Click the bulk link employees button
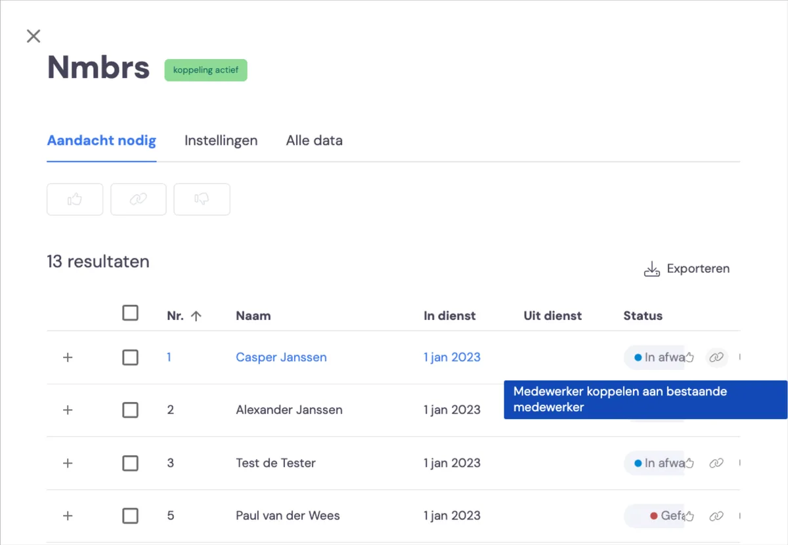This screenshot has height=545, width=788. 139,199
